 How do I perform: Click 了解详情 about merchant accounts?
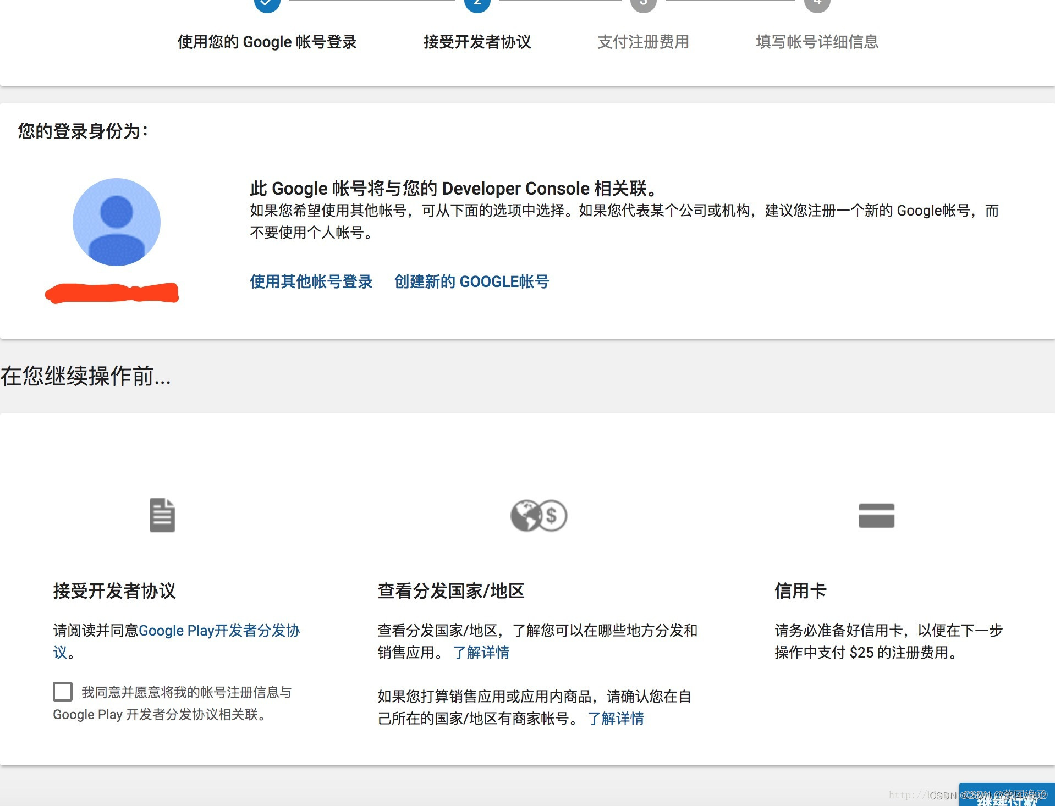616,719
